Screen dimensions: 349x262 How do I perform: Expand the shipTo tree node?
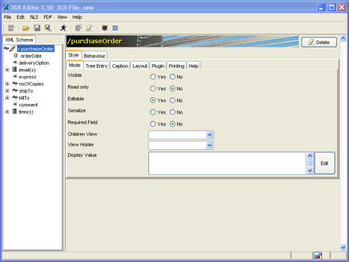click(x=7, y=90)
